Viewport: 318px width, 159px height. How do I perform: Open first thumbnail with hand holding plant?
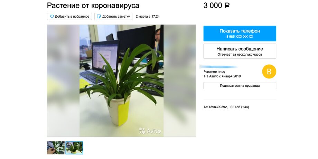tap(56, 148)
